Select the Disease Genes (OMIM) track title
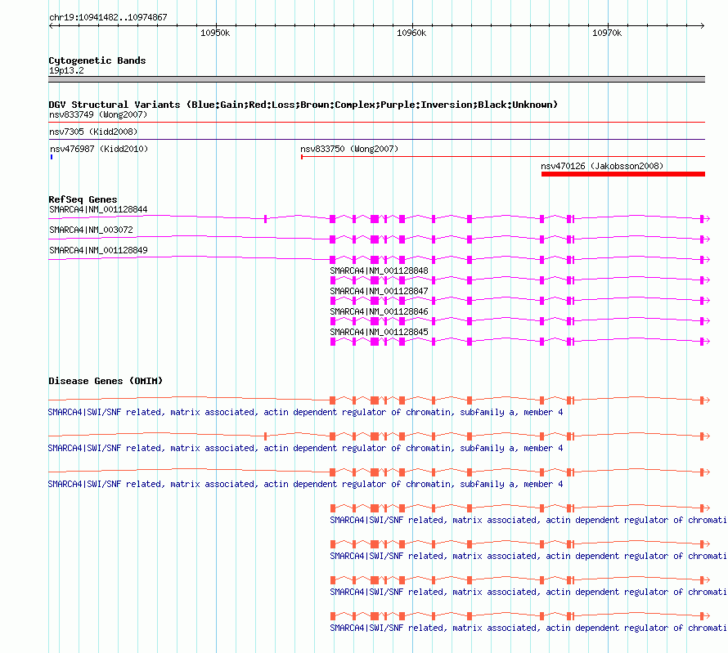The width and height of the screenshot is (728, 653). click(x=106, y=381)
